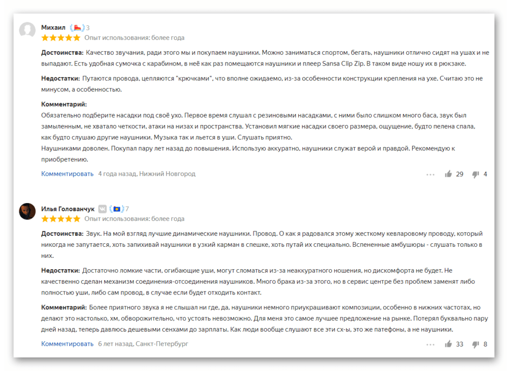Image resolution: width=508 pixels, height=371 pixels.
Task: Click Комментировать under Михаил's review
Action: (x=67, y=174)
